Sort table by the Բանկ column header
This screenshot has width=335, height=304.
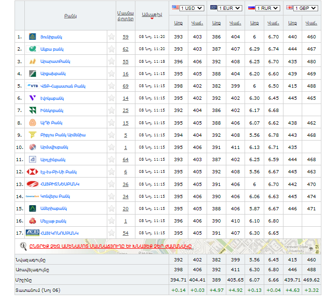coord(70,16)
